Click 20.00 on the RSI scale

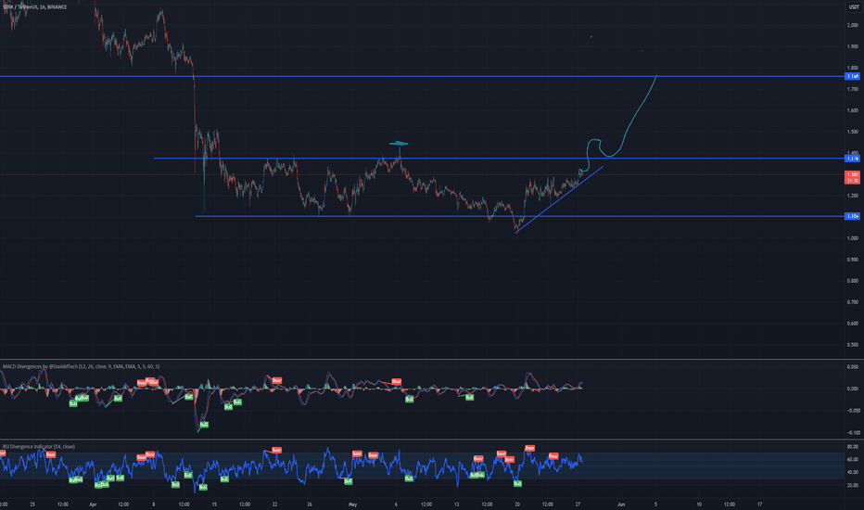coord(853,486)
